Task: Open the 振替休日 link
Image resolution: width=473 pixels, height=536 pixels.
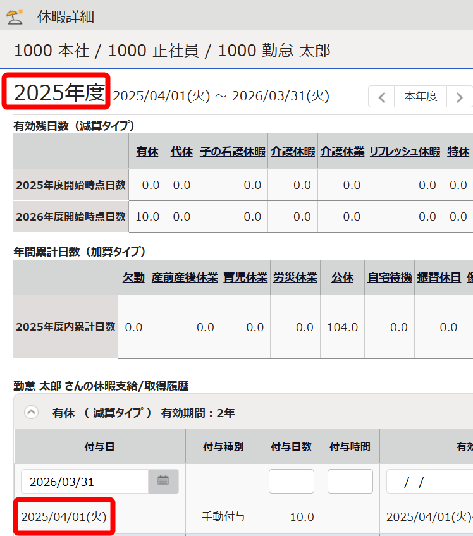Action: (439, 277)
